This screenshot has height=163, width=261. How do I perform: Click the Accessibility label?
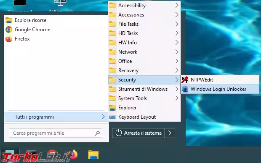click(x=132, y=5)
